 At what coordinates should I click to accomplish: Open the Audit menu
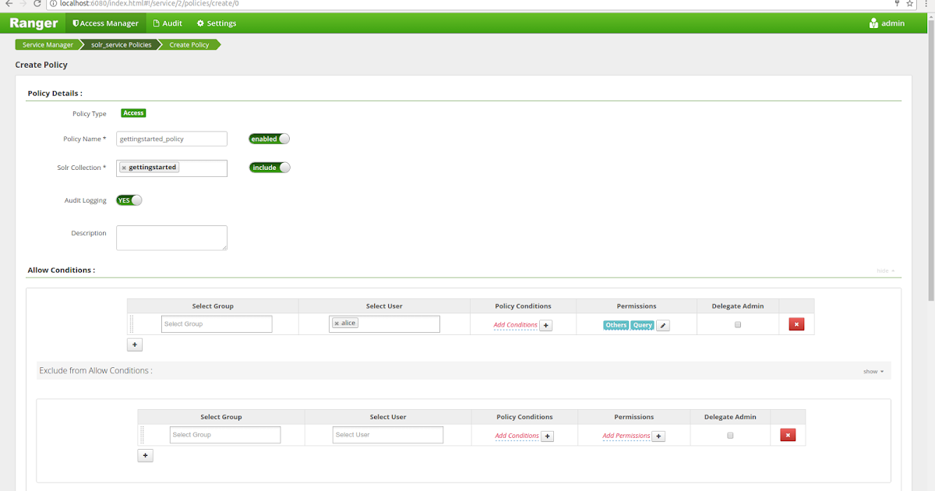coord(168,23)
